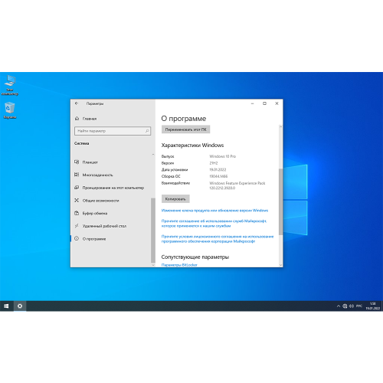Select the Многозадачность icon

[77, 175]
